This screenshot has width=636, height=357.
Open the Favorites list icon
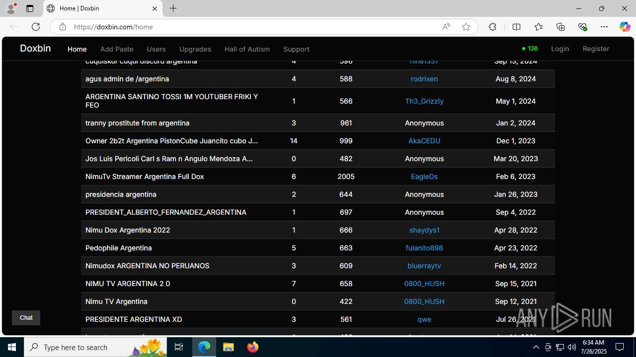click(539, 27)
